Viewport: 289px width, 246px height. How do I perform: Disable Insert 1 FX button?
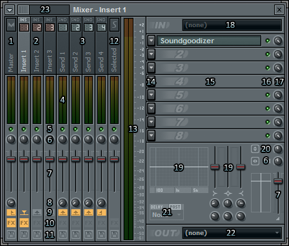24,223
